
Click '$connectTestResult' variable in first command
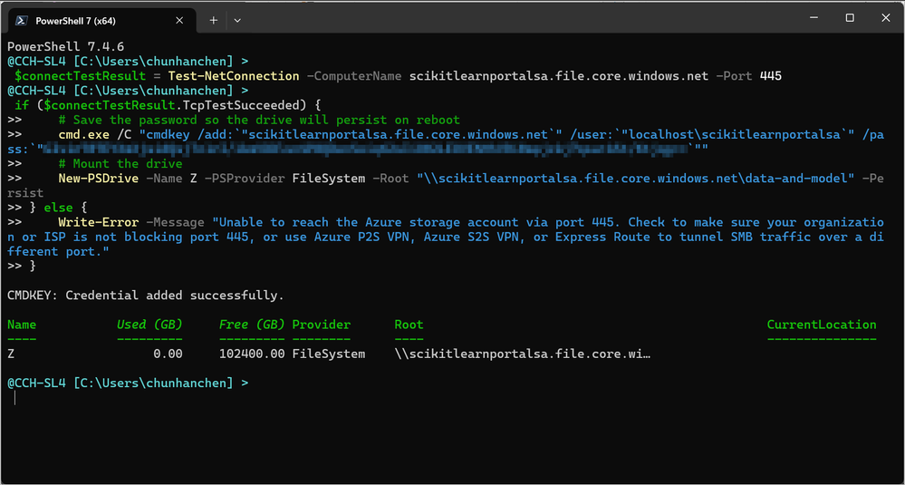click(81, 75)
